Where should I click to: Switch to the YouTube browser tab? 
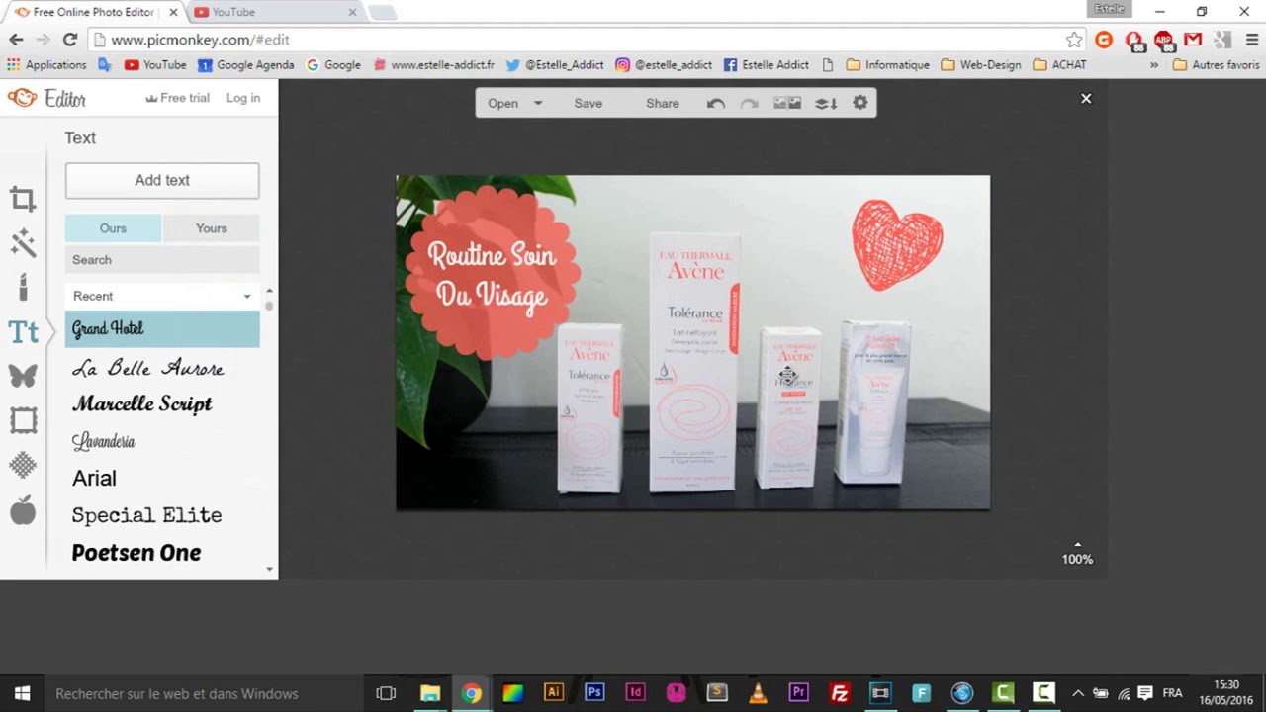coord(275,12)
